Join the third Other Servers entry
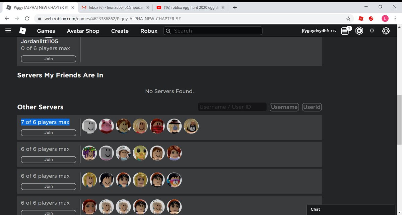 point(49,186)
